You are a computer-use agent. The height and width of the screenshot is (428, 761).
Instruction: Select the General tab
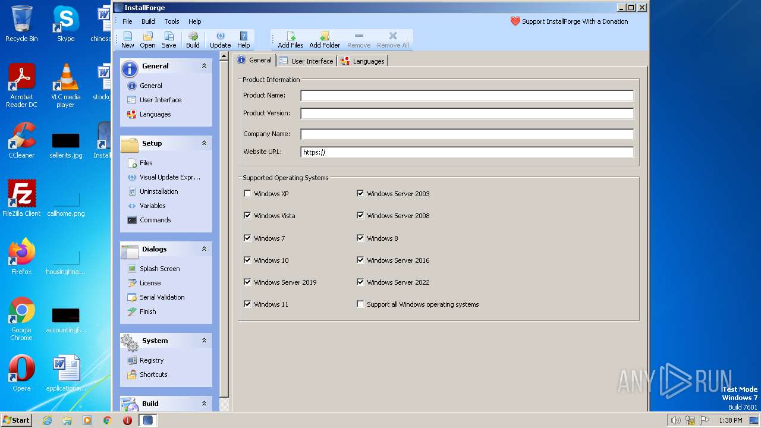click(254, 60)
